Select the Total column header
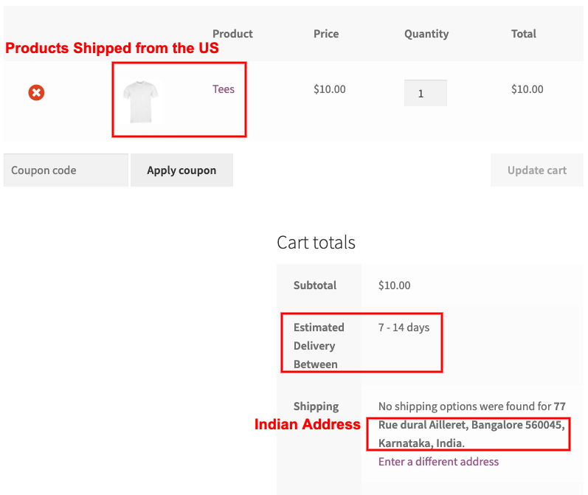This screenshot has width=588, height=495. tap(524, 34)
